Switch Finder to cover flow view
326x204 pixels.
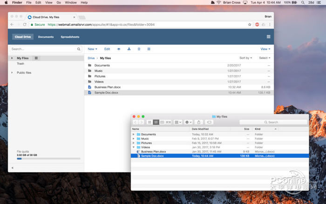[168, 122]
